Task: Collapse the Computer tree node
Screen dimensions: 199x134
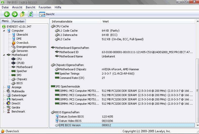Action: point(4,31)
